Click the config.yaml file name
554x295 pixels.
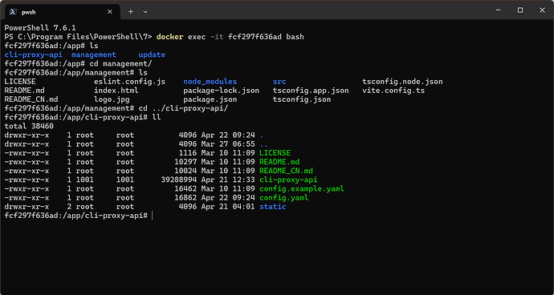pyautogui.click(x=283, y=198)
